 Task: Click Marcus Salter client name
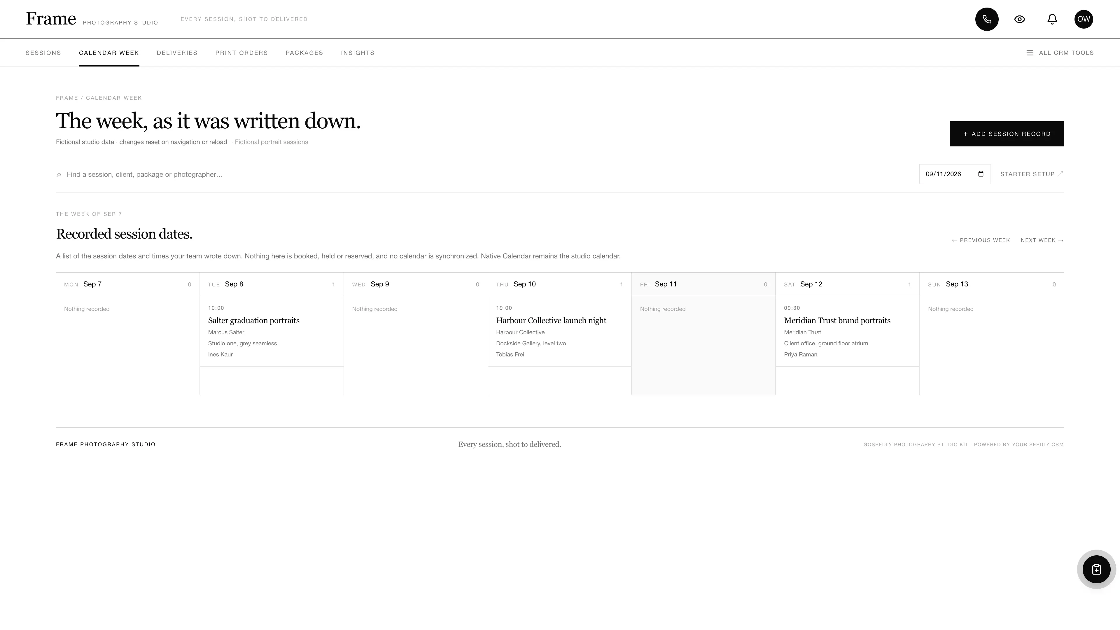(x=226, y=332)
